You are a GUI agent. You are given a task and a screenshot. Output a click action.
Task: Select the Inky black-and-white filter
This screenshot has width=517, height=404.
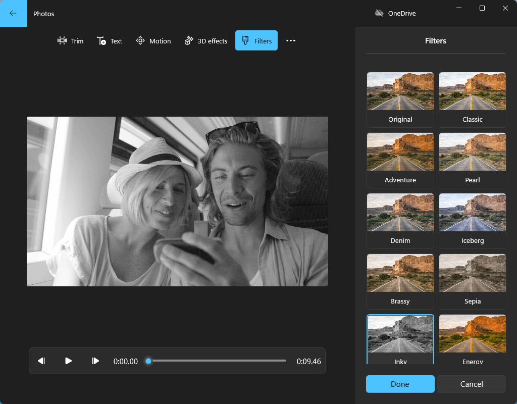pyautogui.click(x=400, y=339)
